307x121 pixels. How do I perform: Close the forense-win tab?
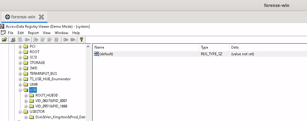point(41,17)
